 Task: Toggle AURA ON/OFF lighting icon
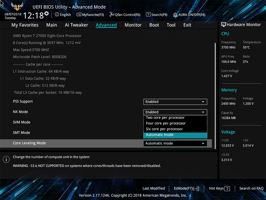(x=175, y=14)
